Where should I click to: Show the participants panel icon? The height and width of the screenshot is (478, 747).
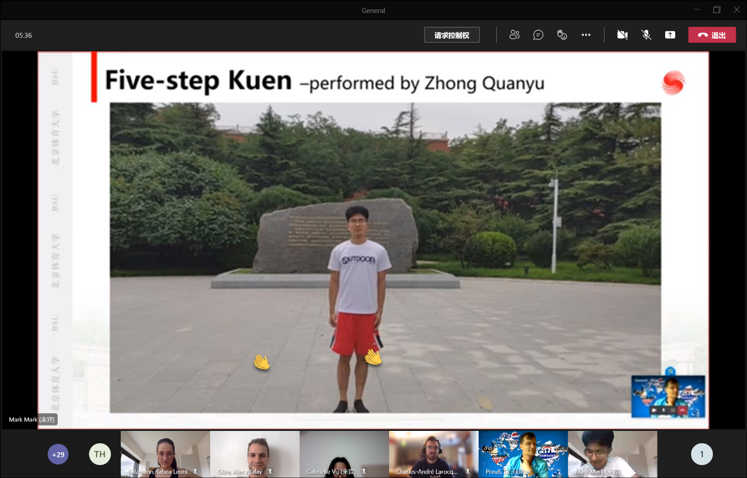coord(514,35)
